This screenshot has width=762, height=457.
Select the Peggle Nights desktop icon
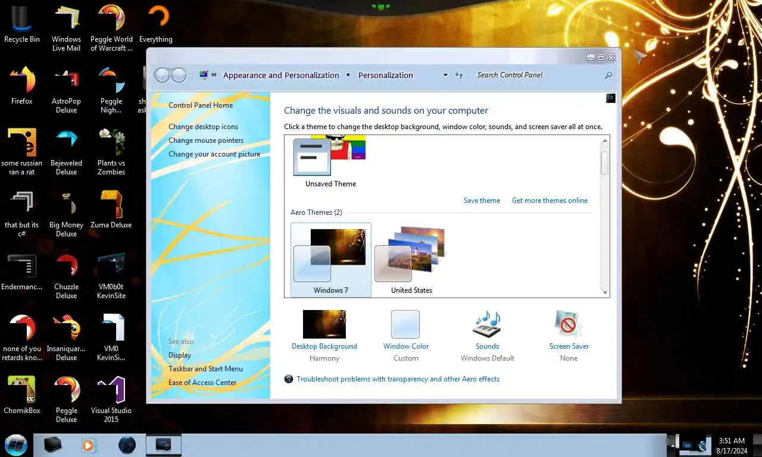[x=111, y=90]
